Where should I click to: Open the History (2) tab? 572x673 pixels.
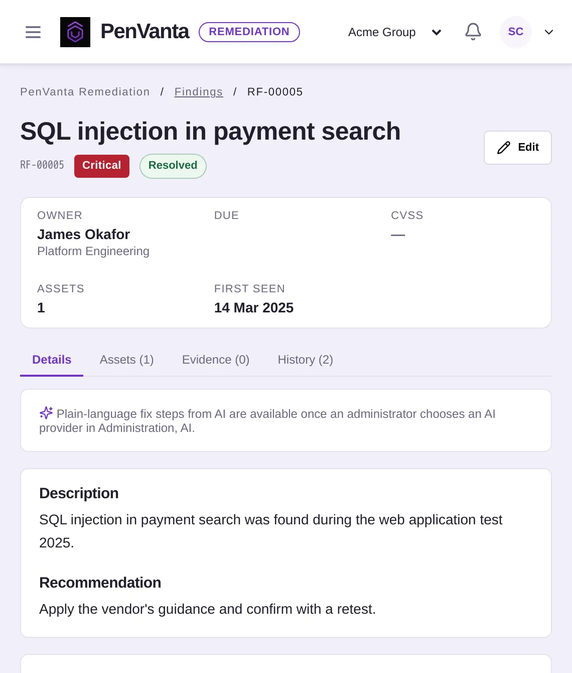tap(305, 360)
